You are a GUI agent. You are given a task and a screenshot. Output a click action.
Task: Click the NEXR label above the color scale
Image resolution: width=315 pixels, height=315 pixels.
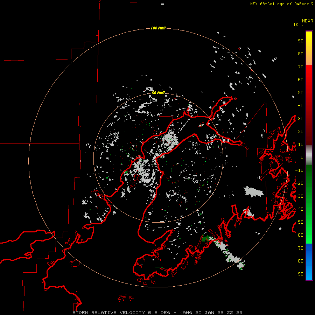tap(308, 21)
